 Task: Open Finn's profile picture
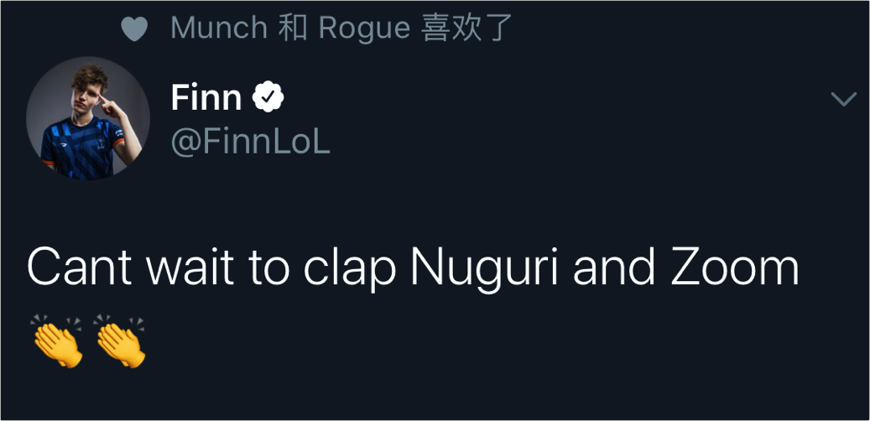click(88, 118)
